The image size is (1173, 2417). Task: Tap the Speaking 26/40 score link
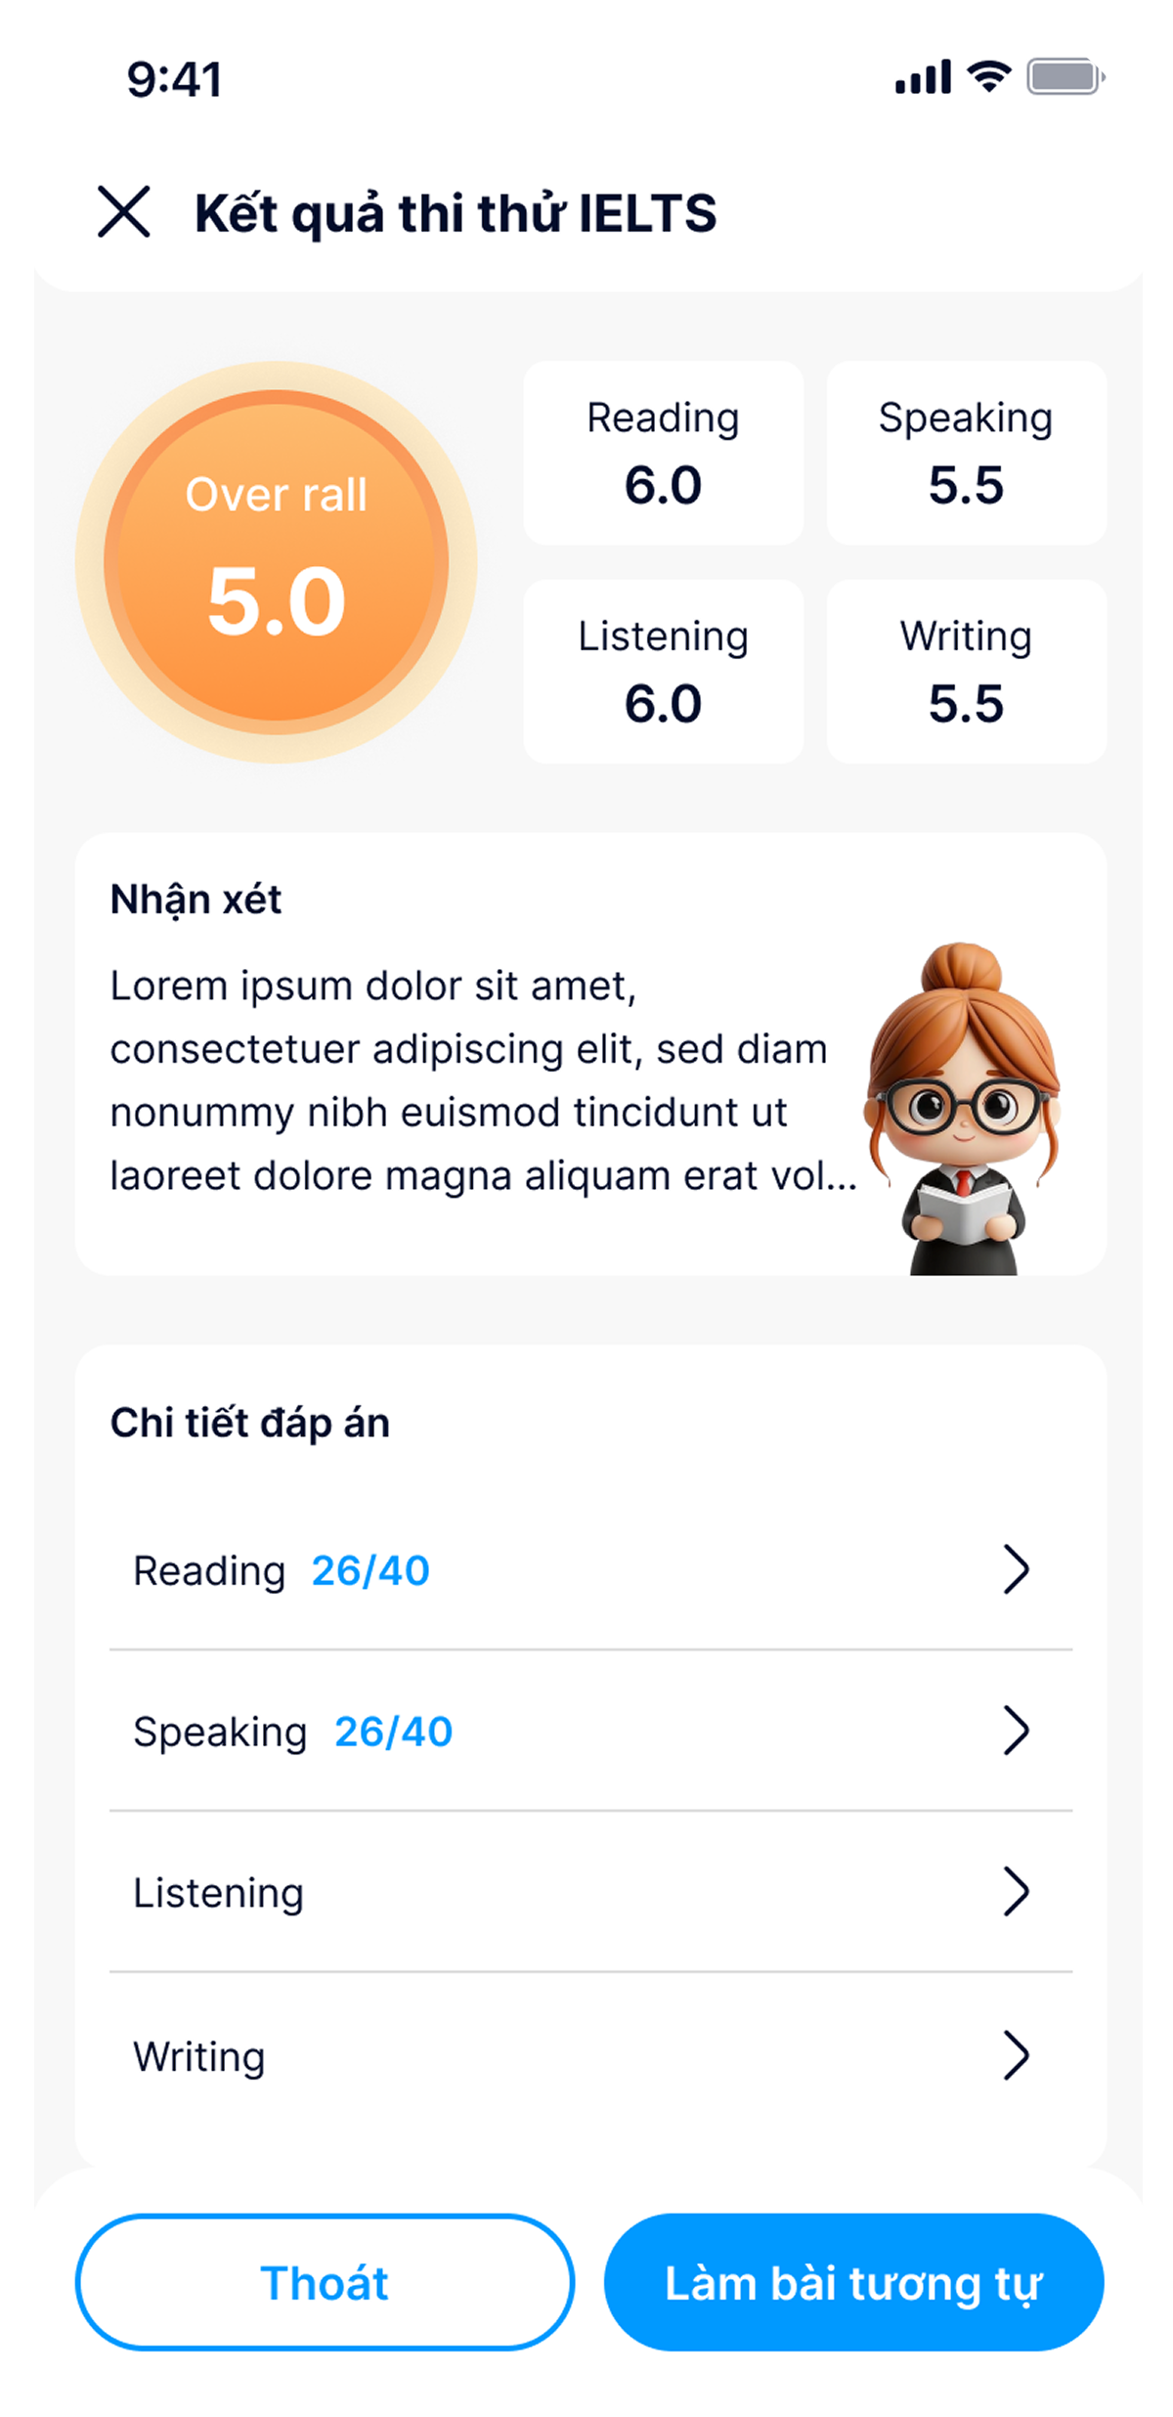(393, 1733)
